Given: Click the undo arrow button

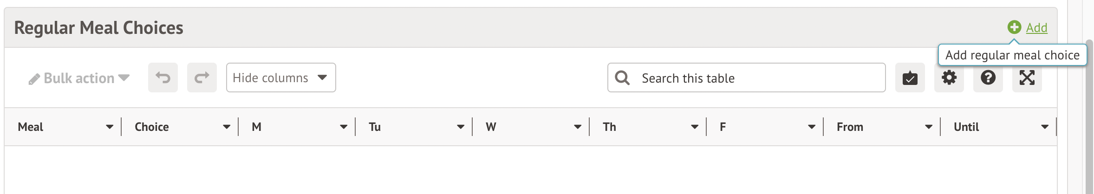Looking at the screenshot, I should click(x=163, y=78).
